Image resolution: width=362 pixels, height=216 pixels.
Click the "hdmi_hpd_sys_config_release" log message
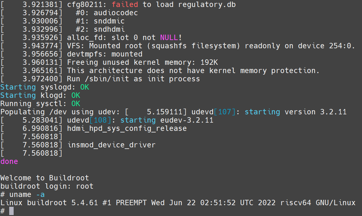click(x=127, y=128)
